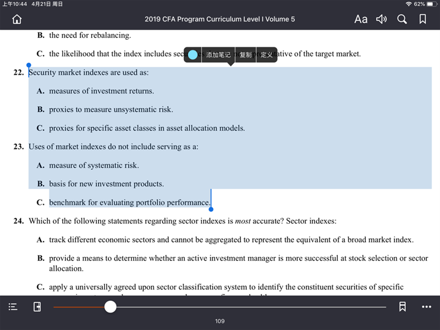
Task: Tap 定义 to define the selection
Action: coord(267,54)
